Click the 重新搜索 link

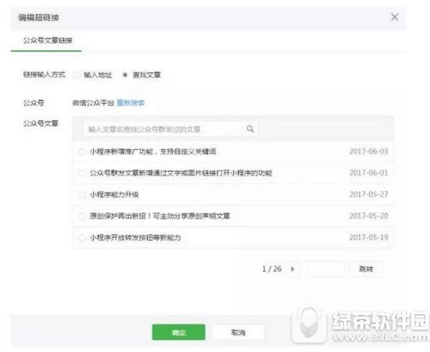(131, 103)
